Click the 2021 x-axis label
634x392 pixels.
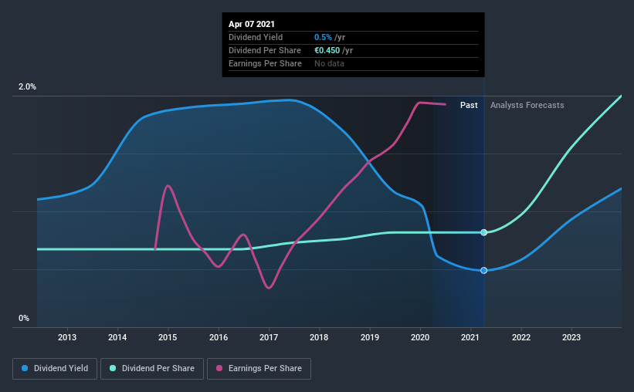[x=470, y=337]
